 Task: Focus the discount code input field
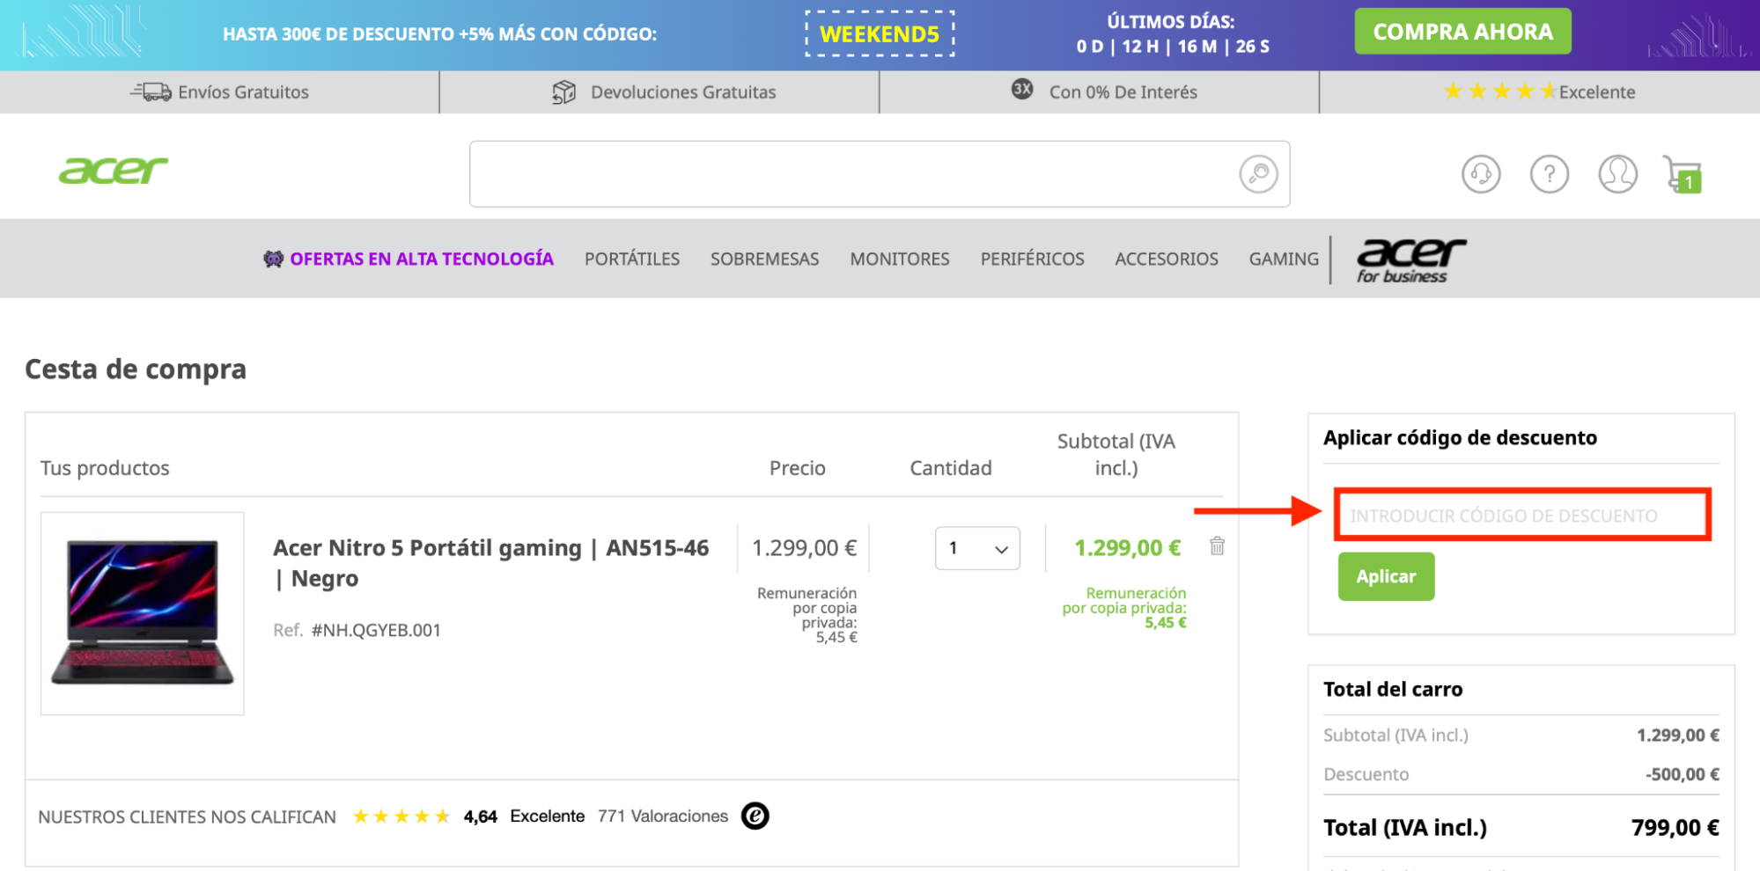point(1521,516)
